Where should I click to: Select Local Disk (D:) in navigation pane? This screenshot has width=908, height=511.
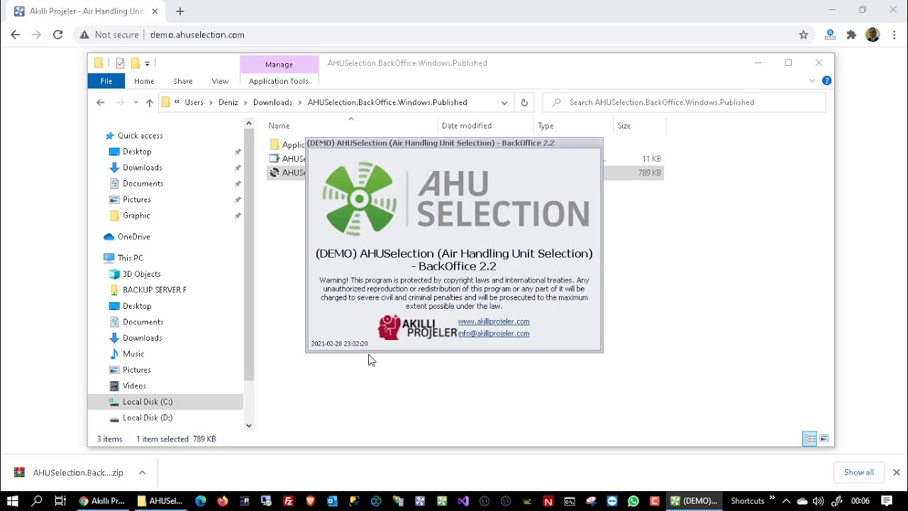(x=147, y=418)
